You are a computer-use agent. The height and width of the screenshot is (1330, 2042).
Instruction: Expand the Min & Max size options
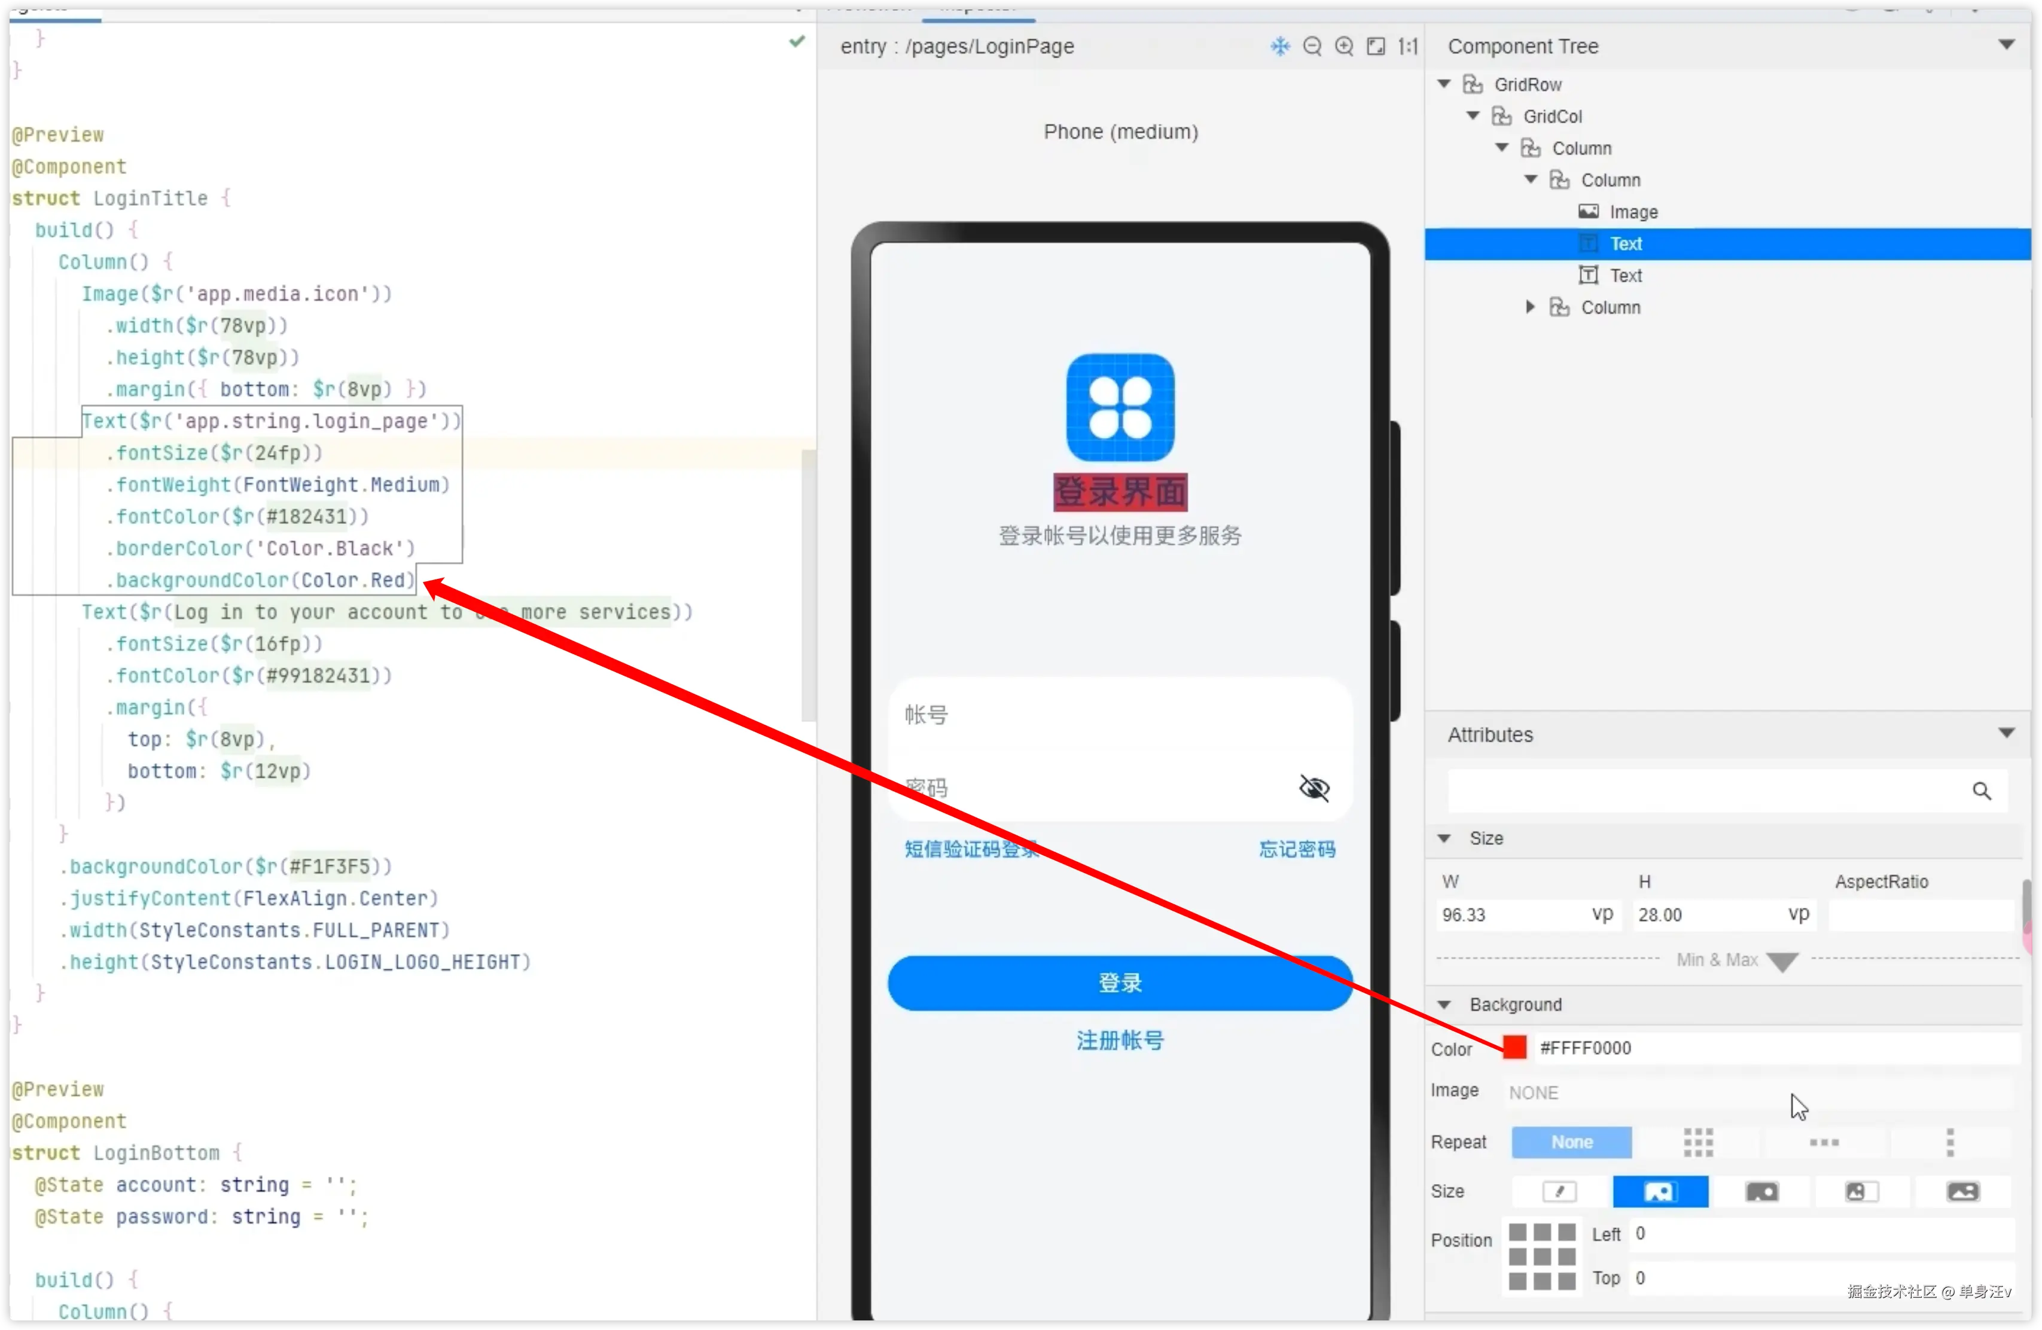(x=1782, y=961)
